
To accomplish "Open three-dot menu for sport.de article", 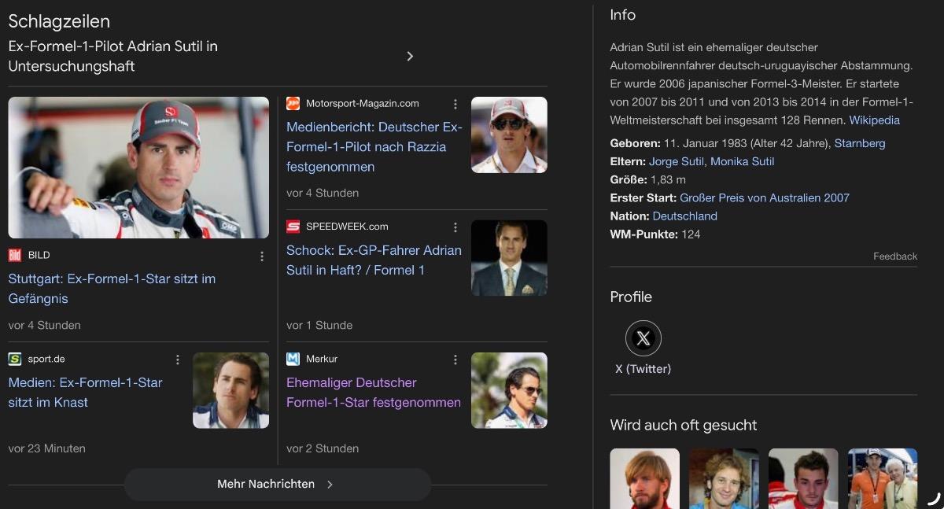I will coord(178,360).
